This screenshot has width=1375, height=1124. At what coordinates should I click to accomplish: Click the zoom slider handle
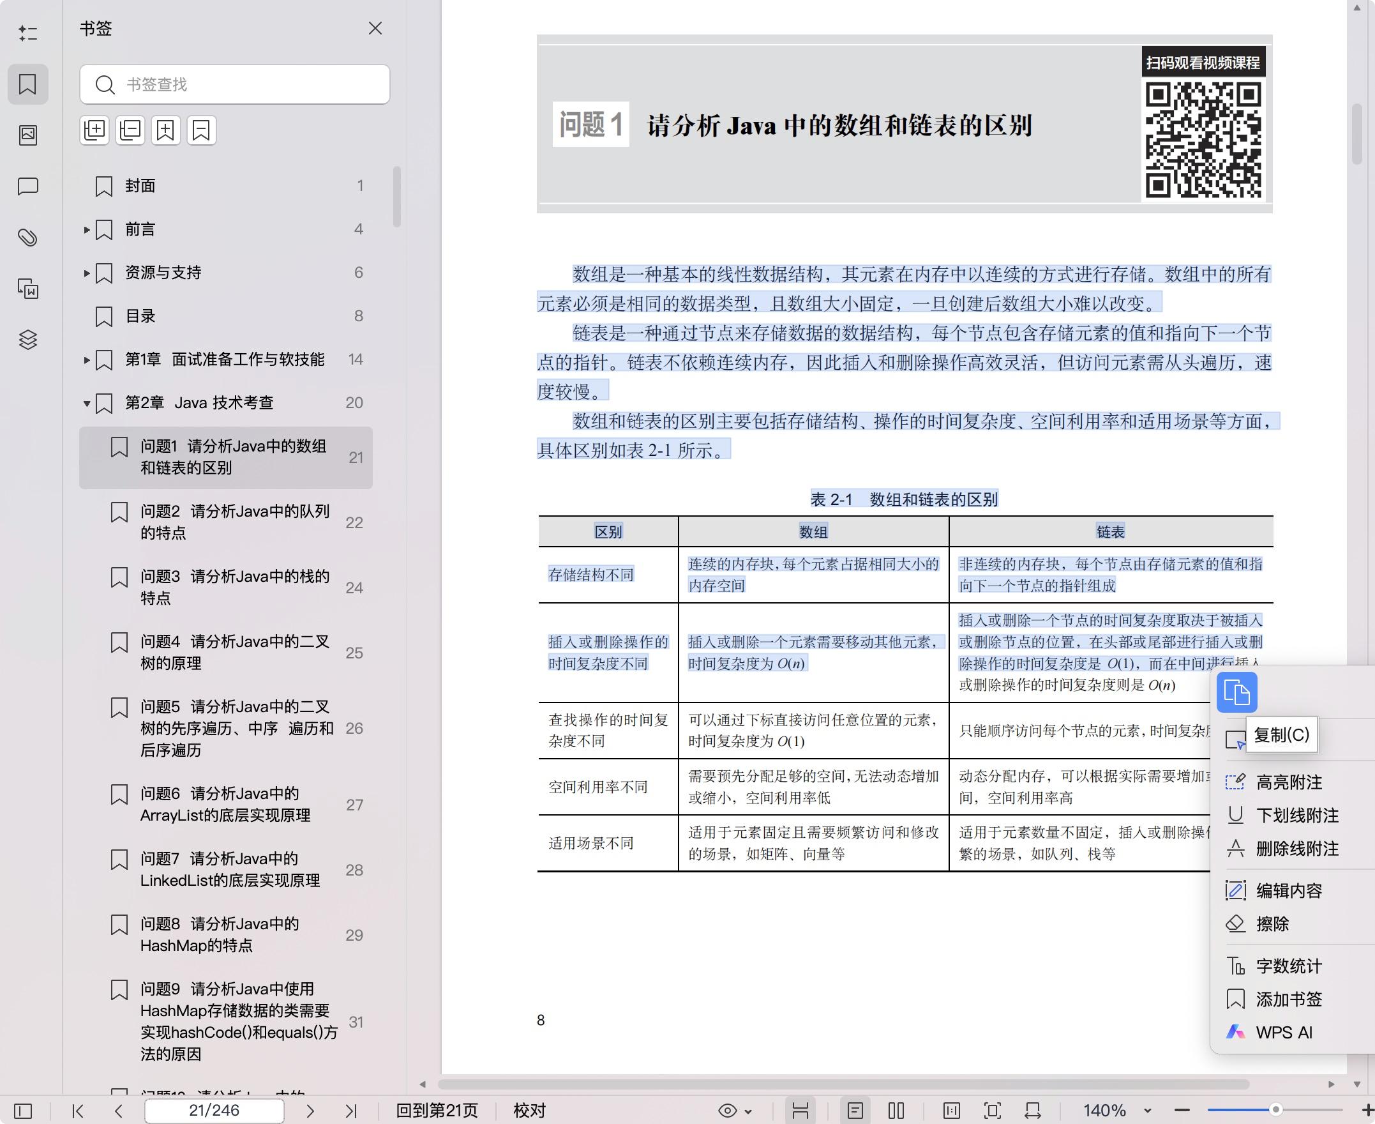point(1276,1110)
